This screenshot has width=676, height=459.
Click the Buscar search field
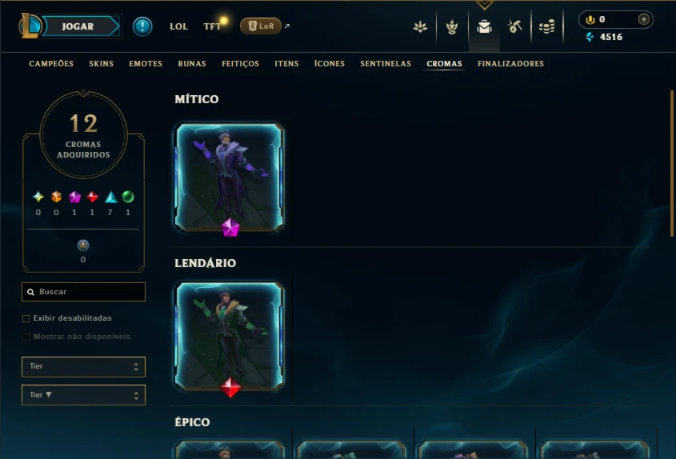(84, 292)
